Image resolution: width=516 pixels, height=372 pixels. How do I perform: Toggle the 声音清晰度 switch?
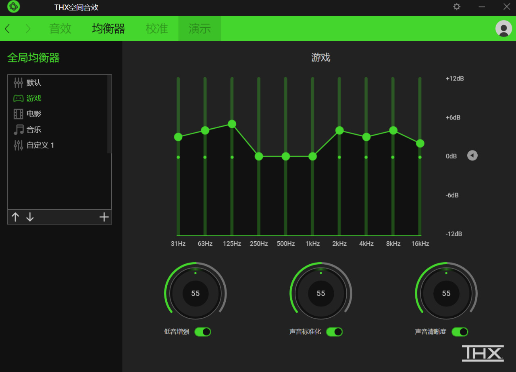460,332
